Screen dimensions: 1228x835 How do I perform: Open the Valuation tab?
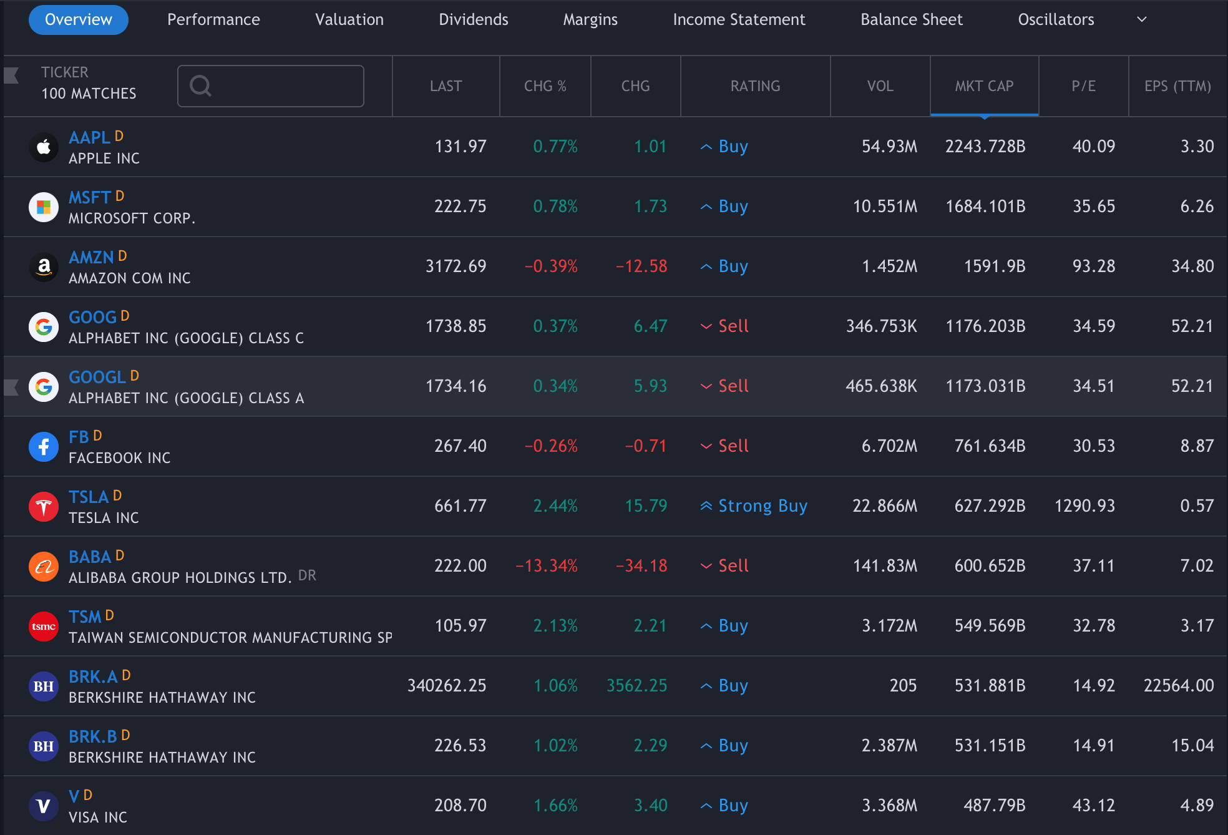(x=349, y=19)
